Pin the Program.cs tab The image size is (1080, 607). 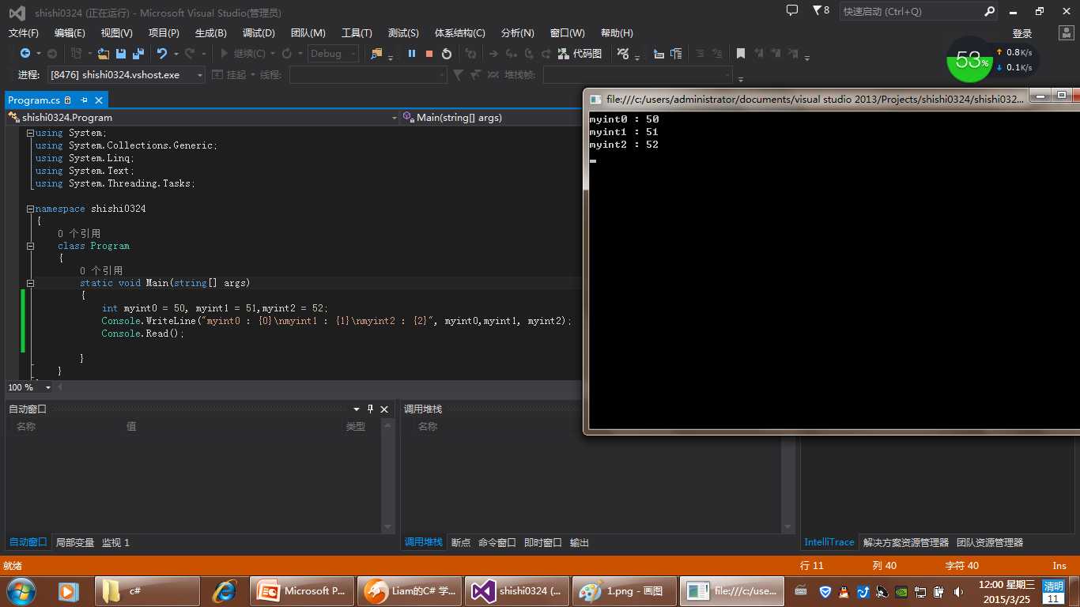click(84, 100)
